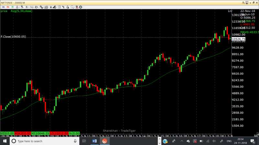
Task: Click the green chart type icon in toolbar
Action: 13,7
